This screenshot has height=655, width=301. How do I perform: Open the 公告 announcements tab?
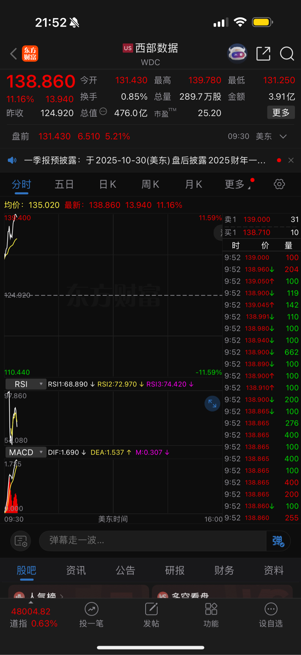coord(125,570)
